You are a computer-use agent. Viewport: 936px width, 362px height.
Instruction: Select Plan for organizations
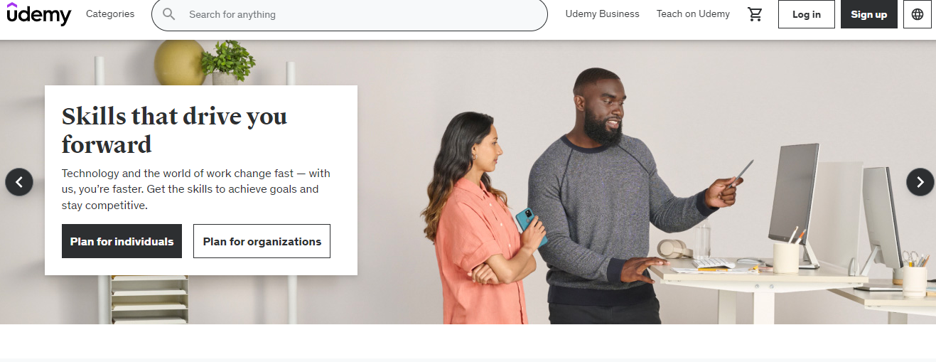(262, 241)
